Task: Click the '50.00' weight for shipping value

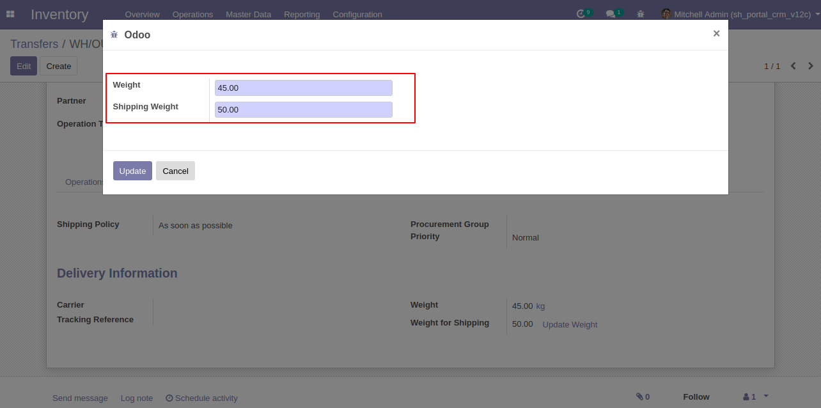Action: [x=522, y=324]
